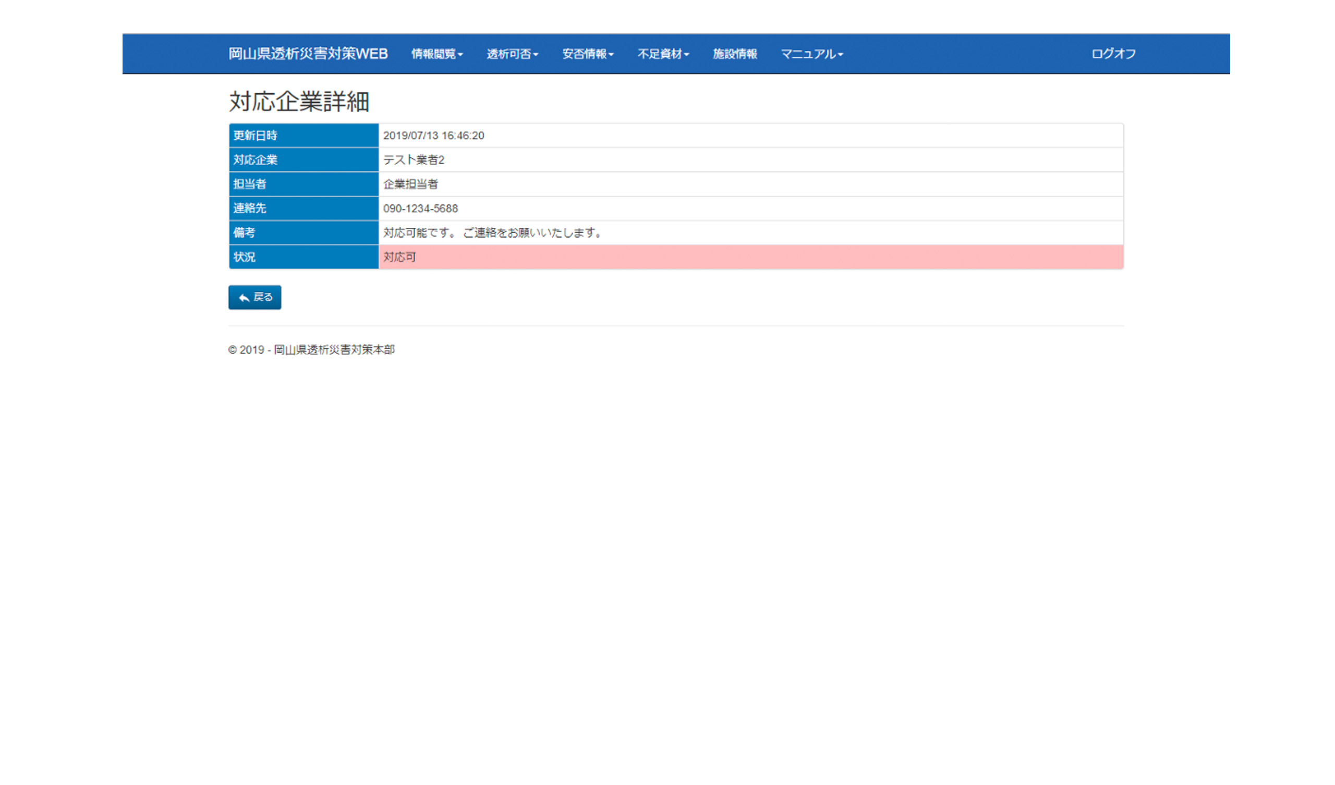This screenshot has width=1335, height=785.
Task: Click the 企業担当者 value cell
Action: pos(410,185)
